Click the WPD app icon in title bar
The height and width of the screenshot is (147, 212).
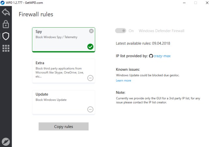(x=2, y=3)
